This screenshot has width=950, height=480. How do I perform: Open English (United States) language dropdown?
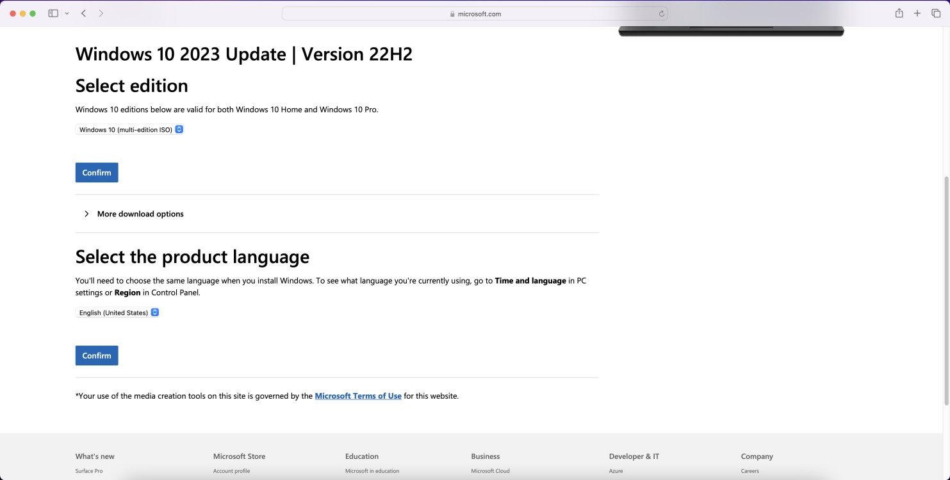point(118,313)
